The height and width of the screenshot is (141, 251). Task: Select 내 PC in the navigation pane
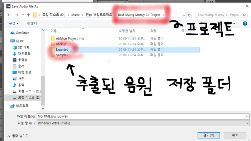click(x=17, y=41)
